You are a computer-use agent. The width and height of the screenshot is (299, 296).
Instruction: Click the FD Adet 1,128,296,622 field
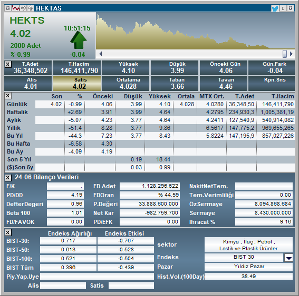[x=150, y=186]
